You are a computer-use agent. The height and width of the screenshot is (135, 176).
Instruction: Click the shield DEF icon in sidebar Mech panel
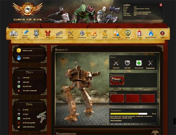(x=19, y=82)
